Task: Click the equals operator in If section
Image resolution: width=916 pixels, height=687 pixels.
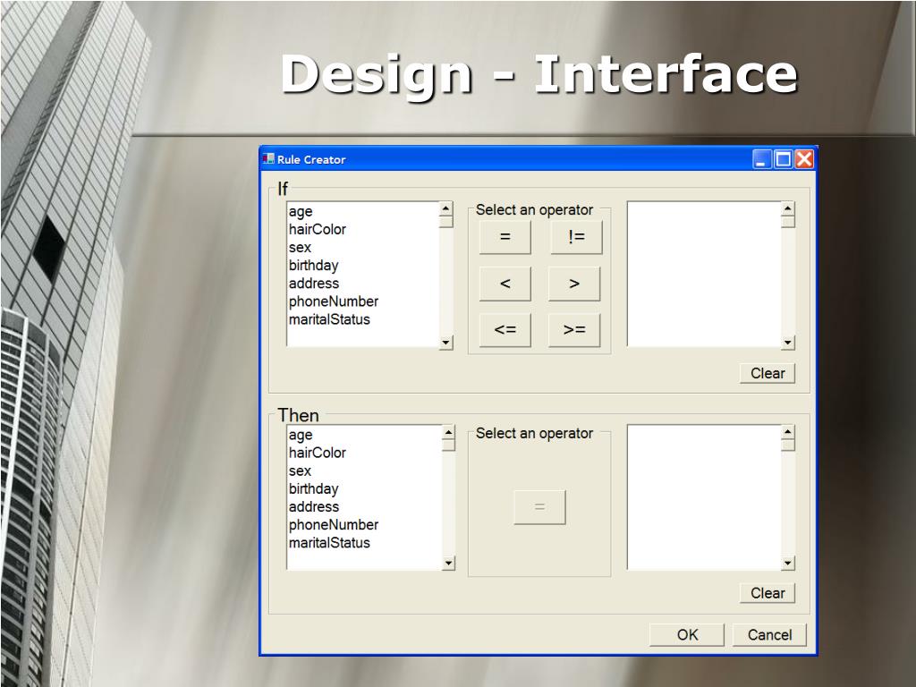Action: (x=505, y=236)
